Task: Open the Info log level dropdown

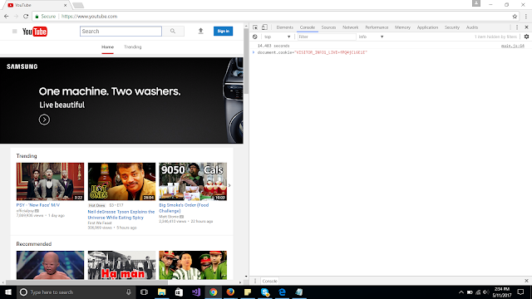Action: pyautogui.click(x=371, y=37)
